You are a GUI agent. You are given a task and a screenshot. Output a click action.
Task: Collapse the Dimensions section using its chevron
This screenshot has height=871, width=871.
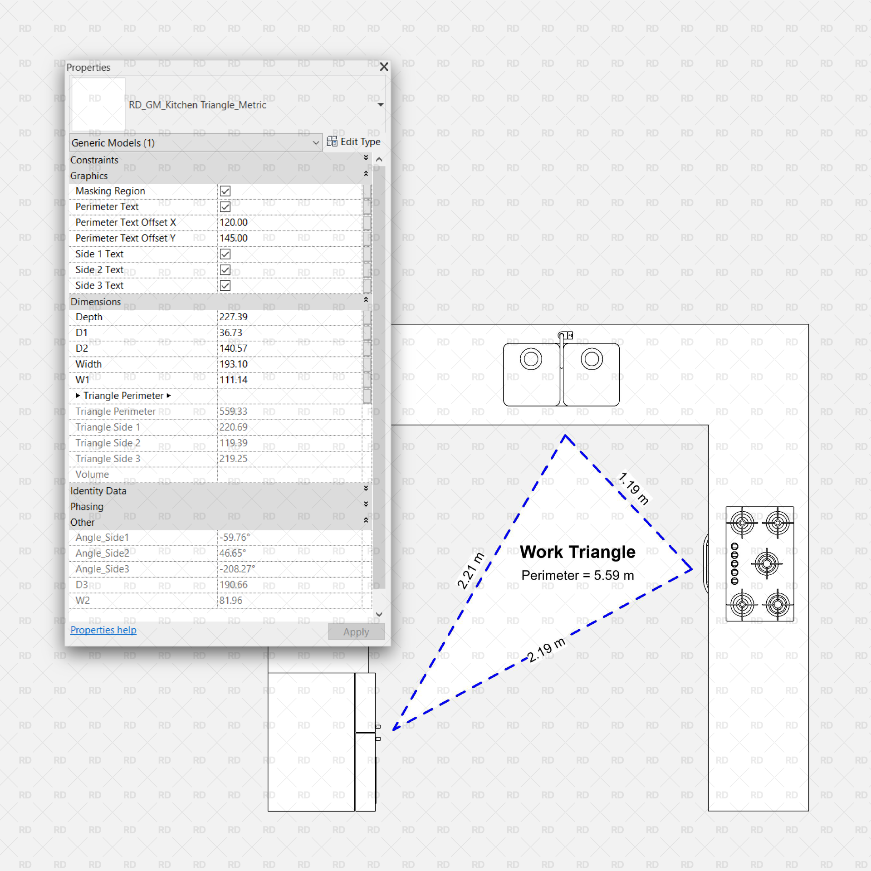coord(366,300)
